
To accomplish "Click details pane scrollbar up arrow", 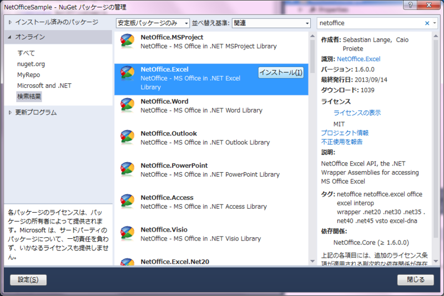I will pyautogui.click(x=436, y=36).
